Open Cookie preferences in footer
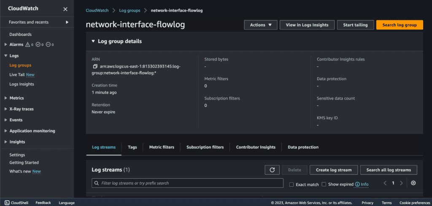This screenshot has height=206, width=432. [x=414, y=203]
